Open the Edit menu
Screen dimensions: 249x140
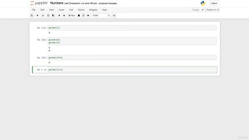tap(42, 10)
